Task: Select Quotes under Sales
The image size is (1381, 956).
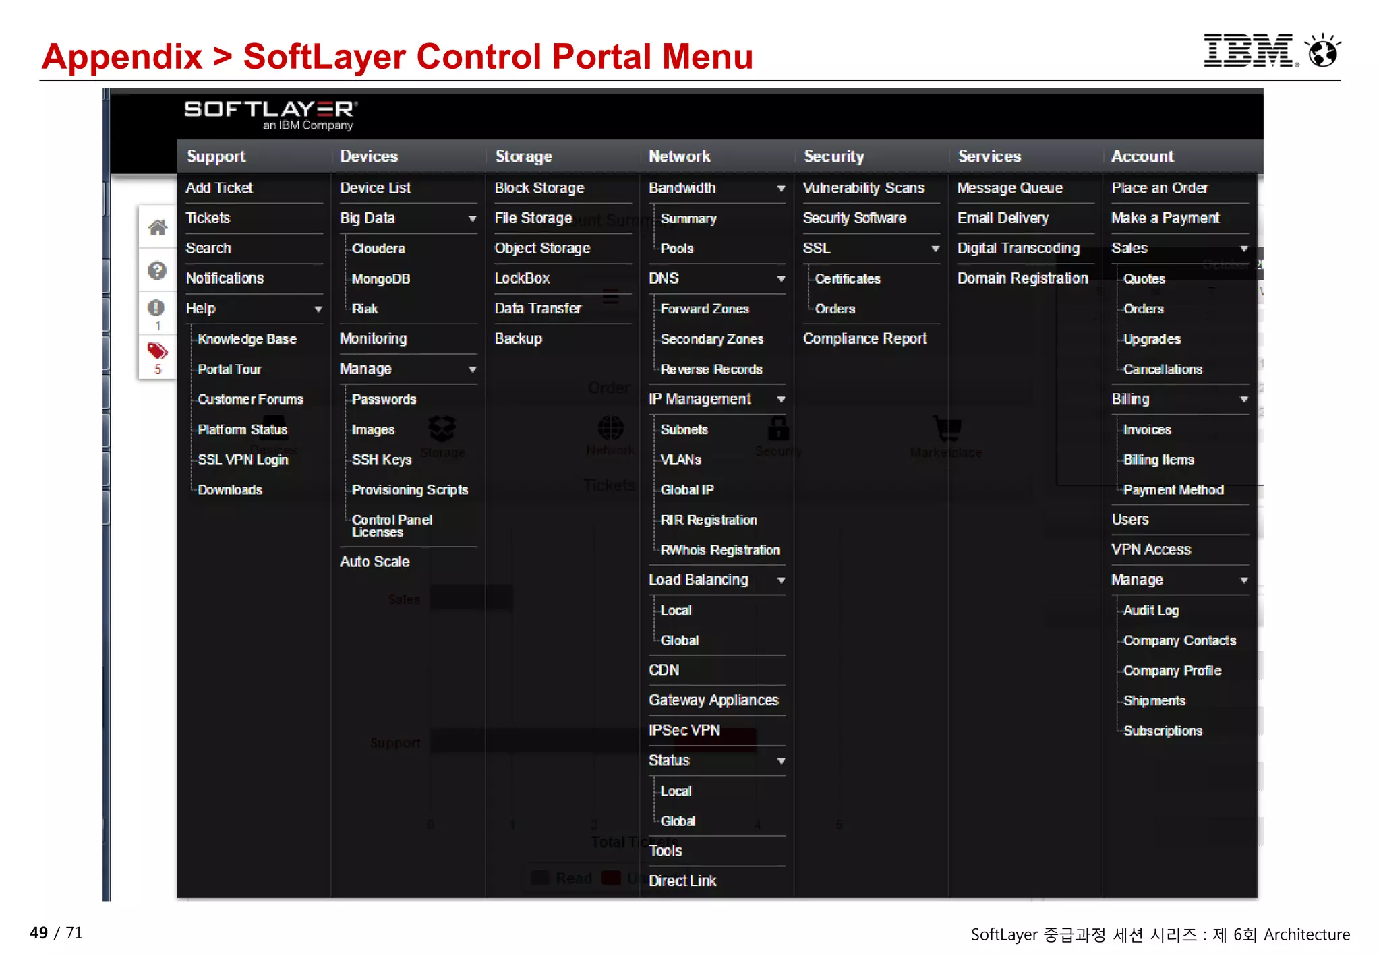Action: click(x=1144, y=279)
